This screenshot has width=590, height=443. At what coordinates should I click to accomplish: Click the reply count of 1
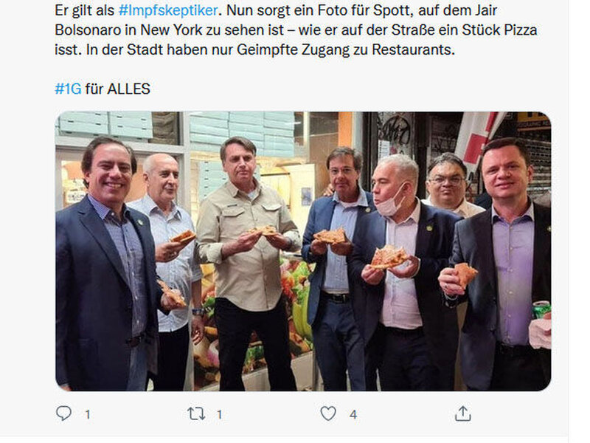click(88, 415)
